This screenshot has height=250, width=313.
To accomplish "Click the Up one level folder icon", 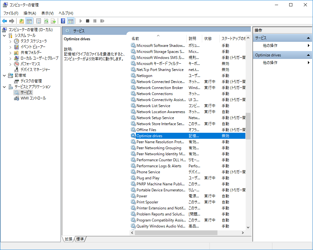I will (x=21, y=21).
